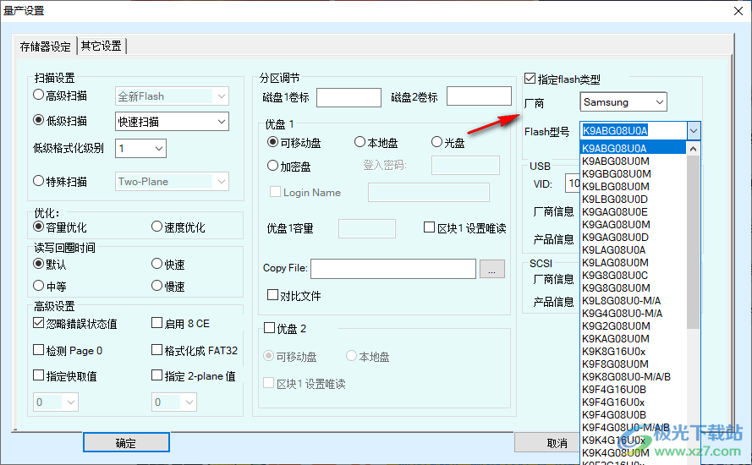Click Flash model list scrollbar thumb
Screen dimensions: 752x465
click(x=693, y=242)
